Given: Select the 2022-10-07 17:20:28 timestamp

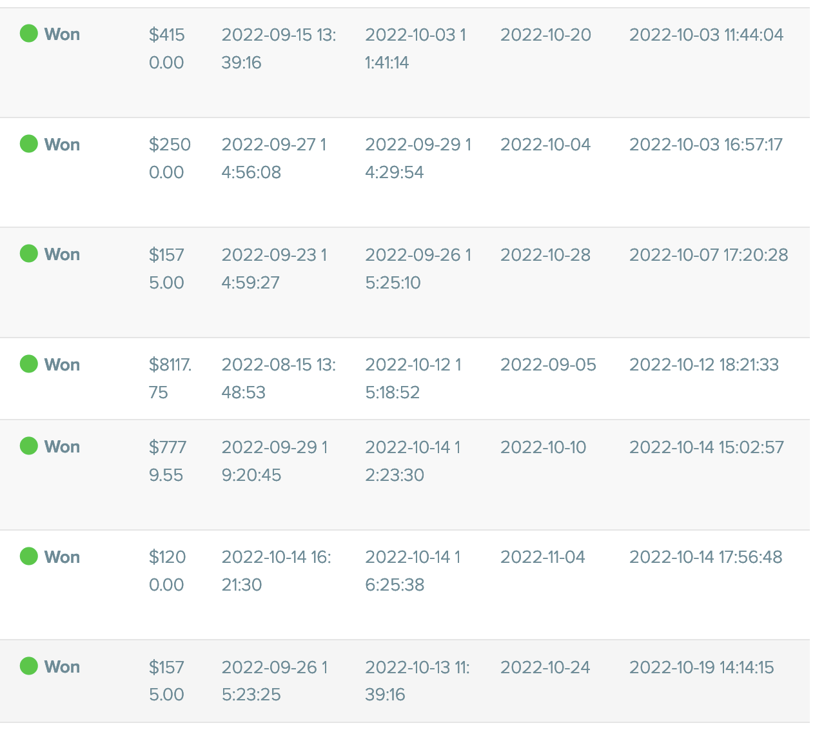Looking at the screenshot, I should [708, 255].
